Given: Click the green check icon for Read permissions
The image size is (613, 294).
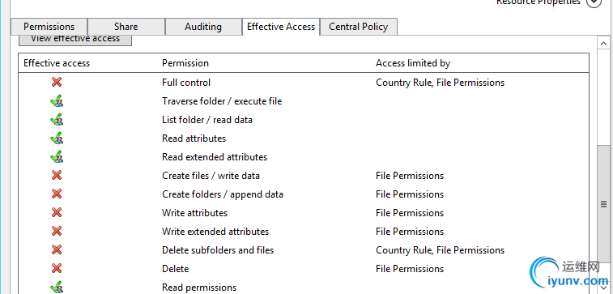Looking at the screenshot, I should click(x=57, y=288).
